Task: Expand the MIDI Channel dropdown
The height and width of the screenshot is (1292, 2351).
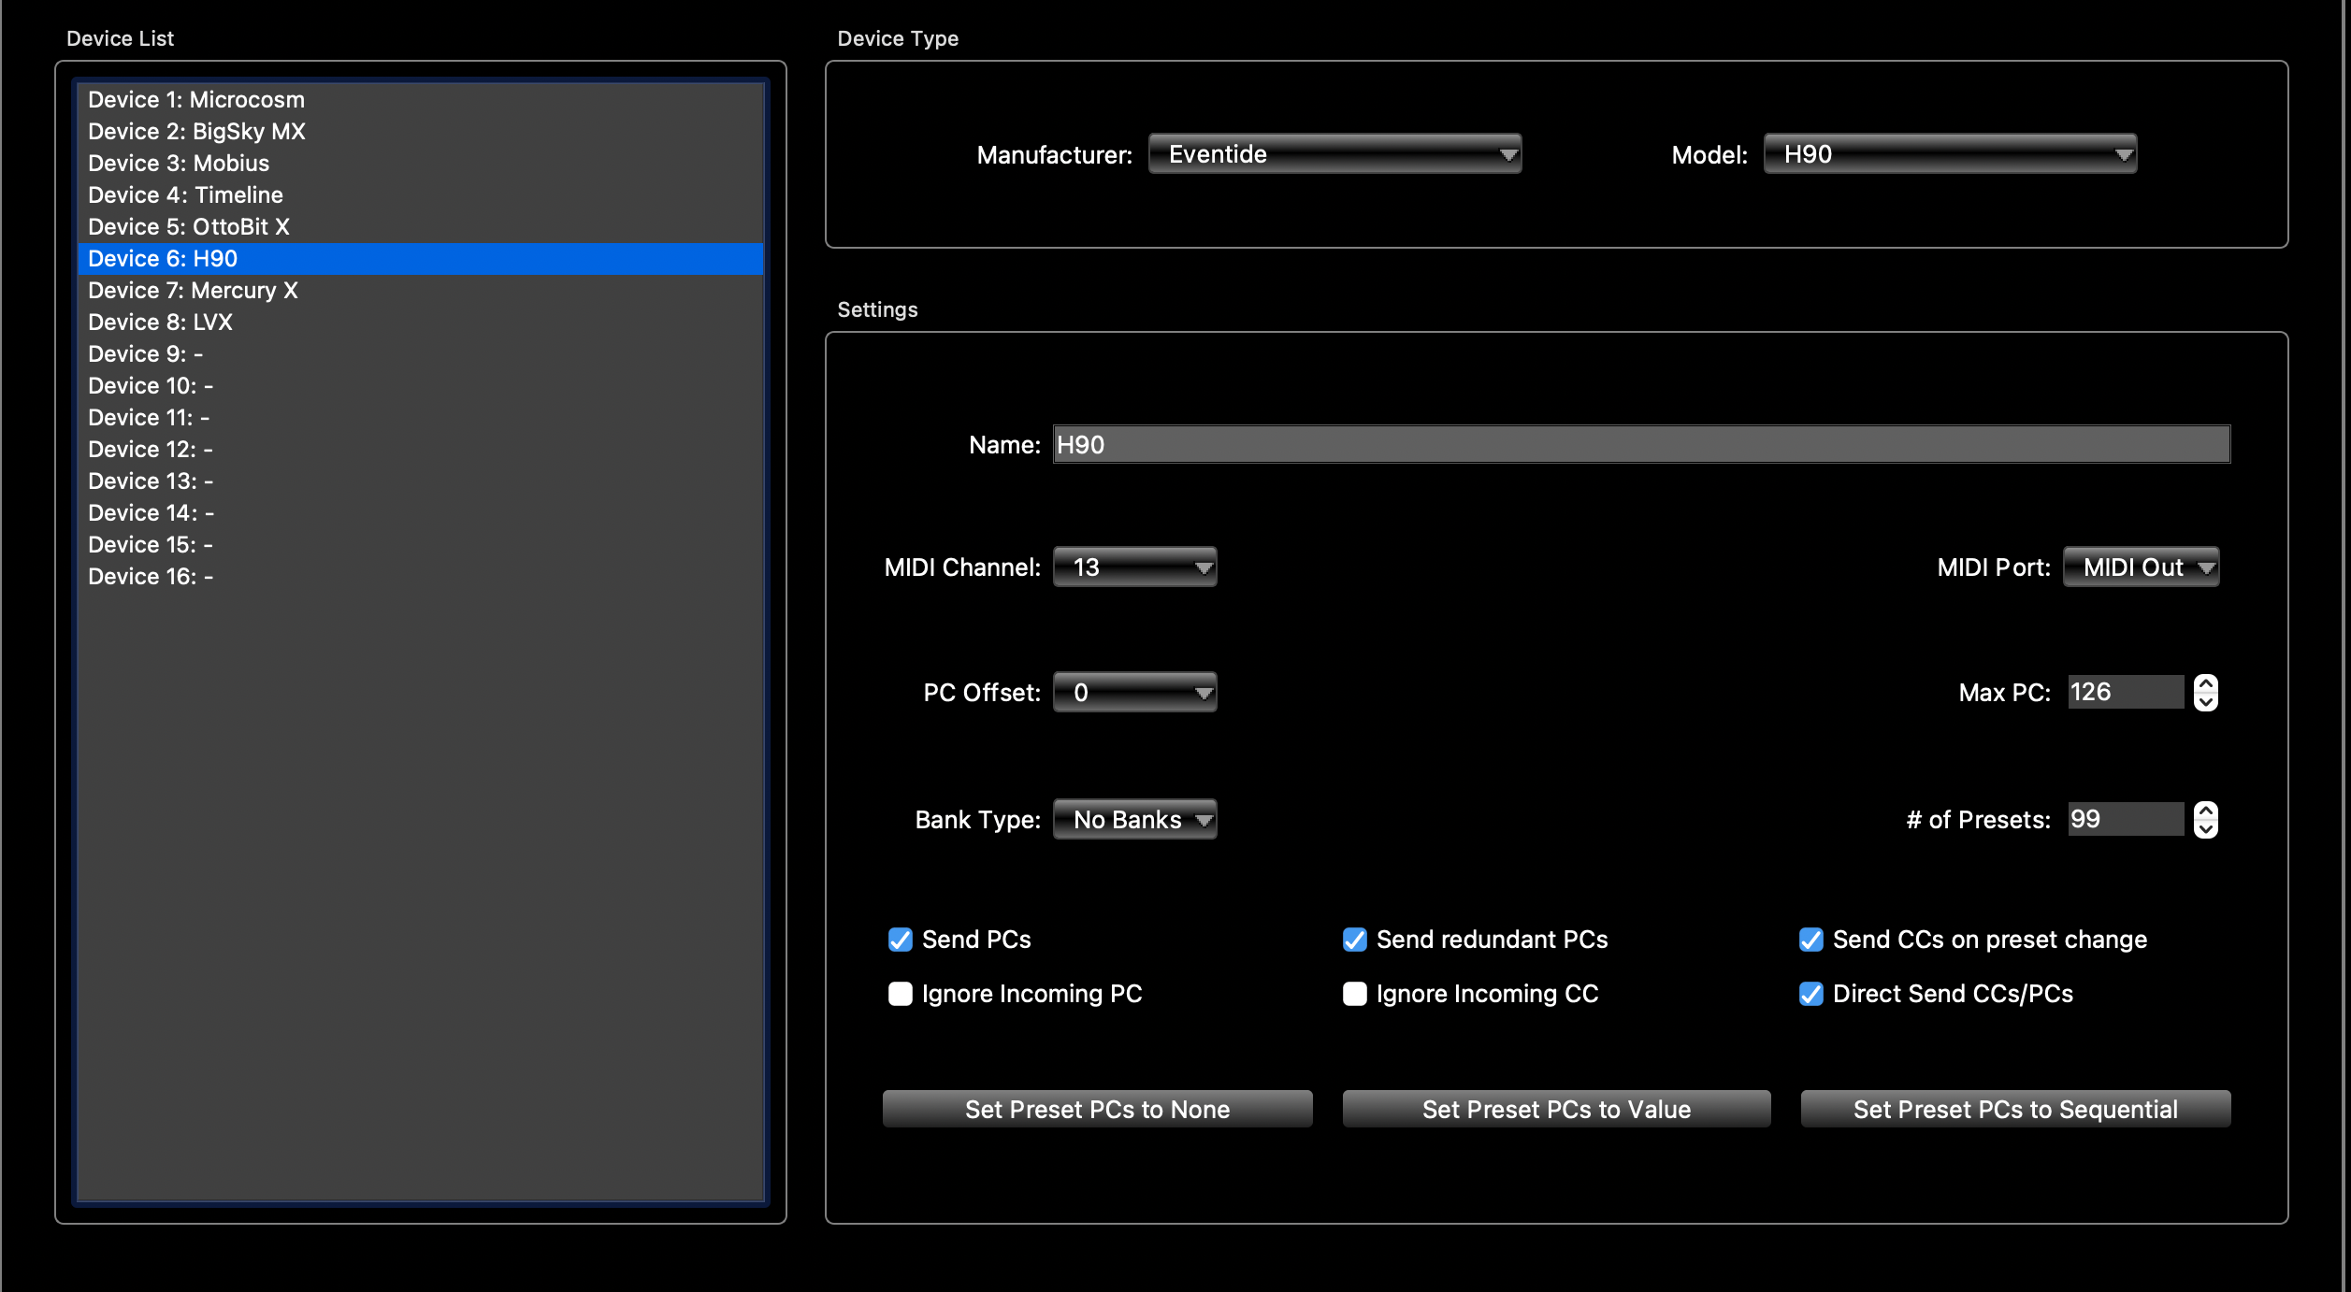Action: (x=1134, y=567)
